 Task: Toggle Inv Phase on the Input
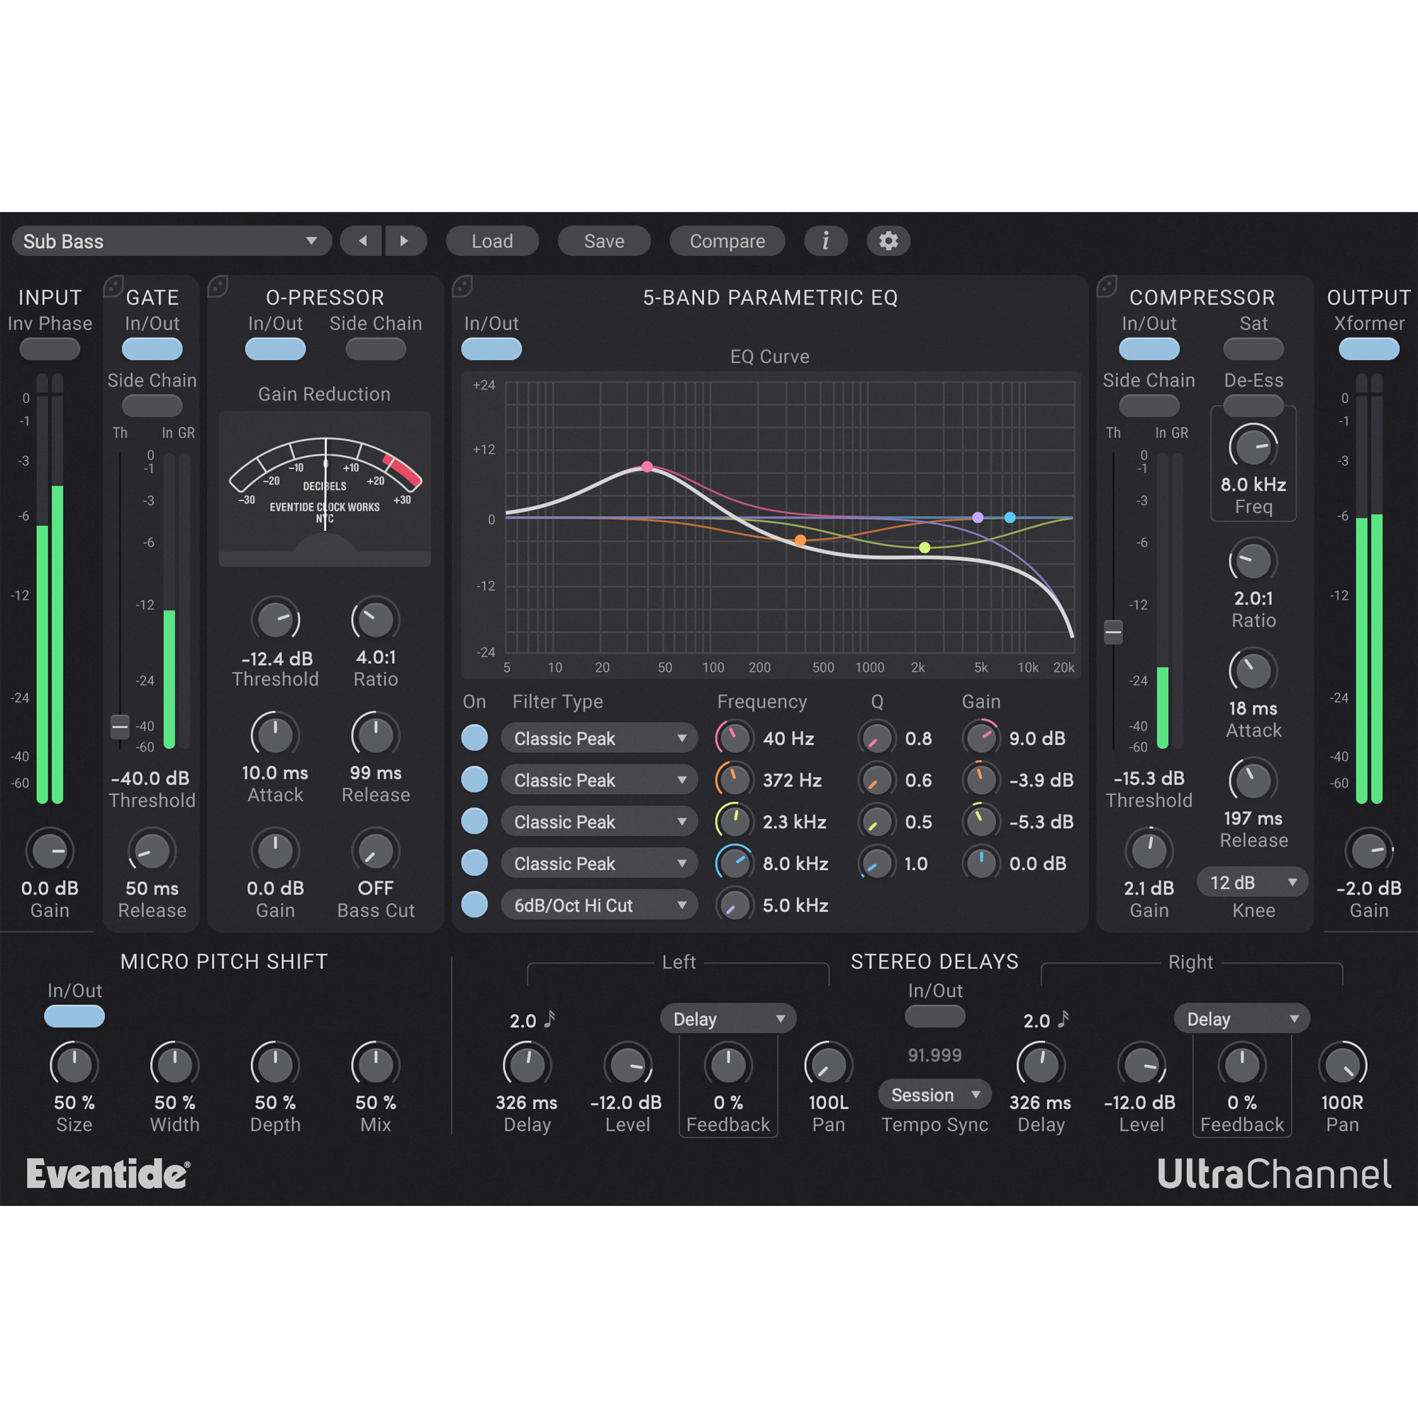click(49, 349)
